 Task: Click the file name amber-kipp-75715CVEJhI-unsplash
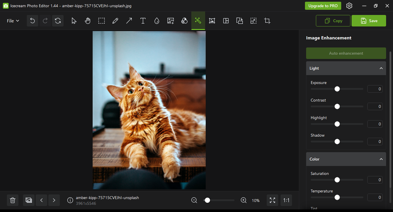107,198
